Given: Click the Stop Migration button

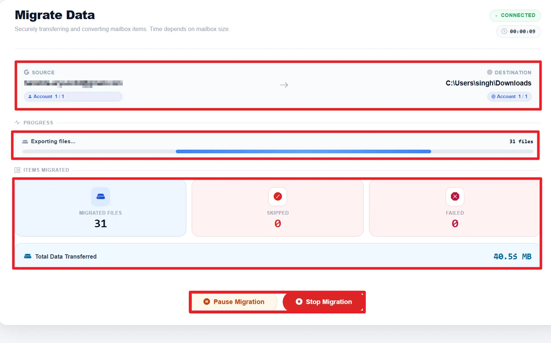Looking at the screenshot, I should [x=323, y=302].
